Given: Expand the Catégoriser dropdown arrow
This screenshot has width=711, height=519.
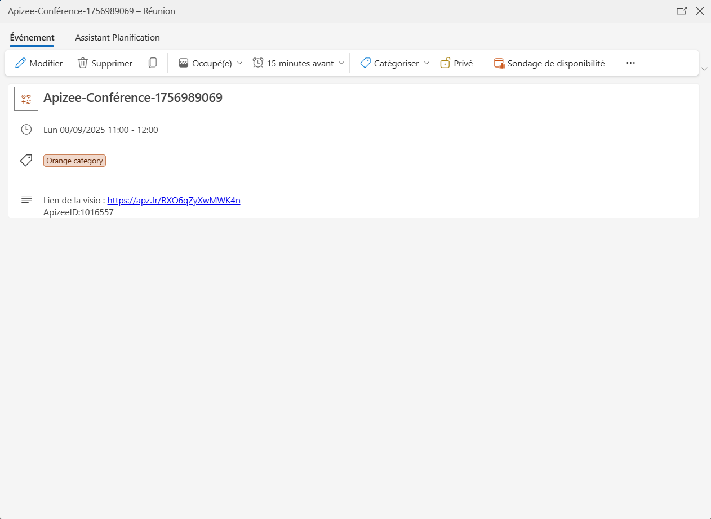Looking at the screenshot, I should pyautogui.click(x=426, y=63).
